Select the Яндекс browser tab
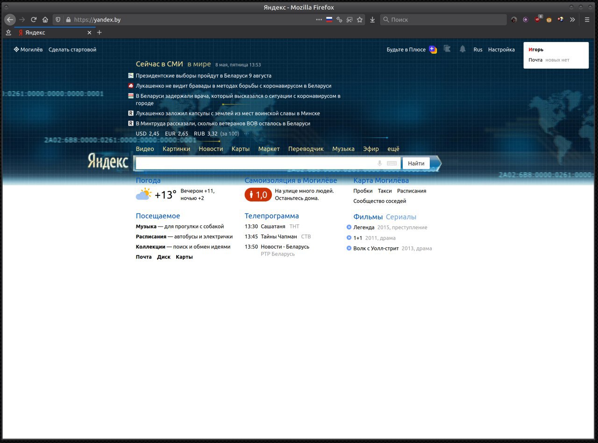 pos(55,33)
